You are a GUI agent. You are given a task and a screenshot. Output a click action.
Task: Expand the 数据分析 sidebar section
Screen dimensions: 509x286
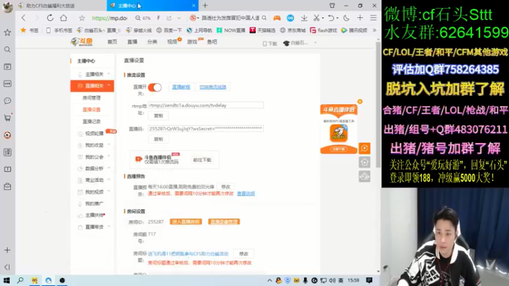(x=109, y=168)
